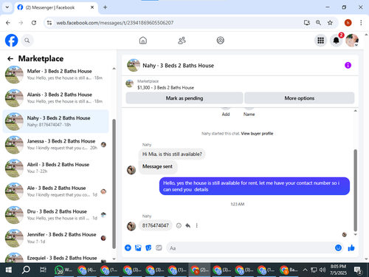Open the account profile picture menu

(x=352, y=41)
